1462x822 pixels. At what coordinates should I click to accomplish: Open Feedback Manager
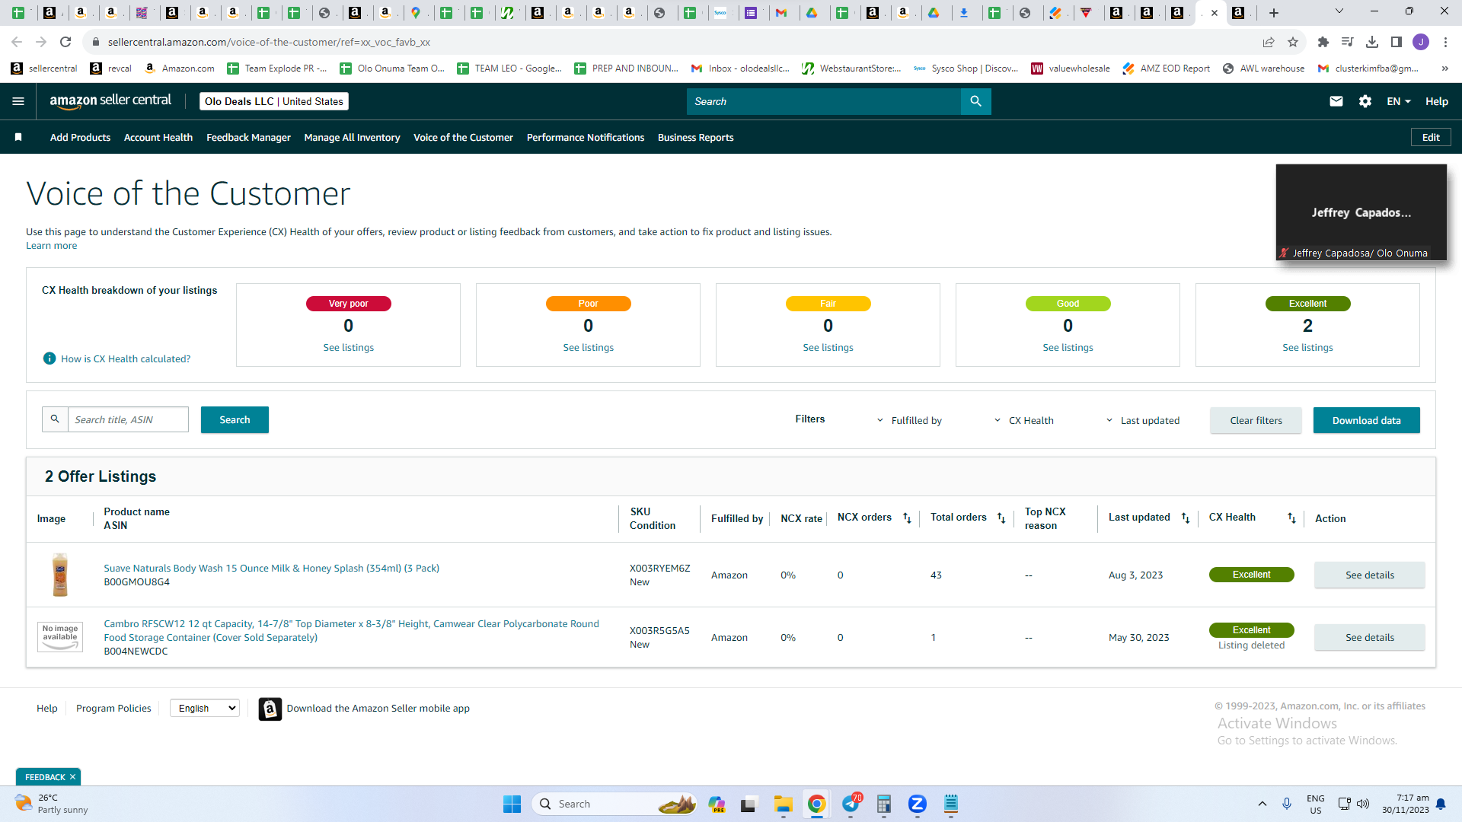[248, 138]
